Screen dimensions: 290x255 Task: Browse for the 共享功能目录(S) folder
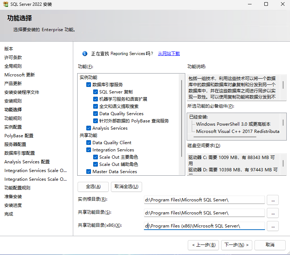[x=273, y=213]
